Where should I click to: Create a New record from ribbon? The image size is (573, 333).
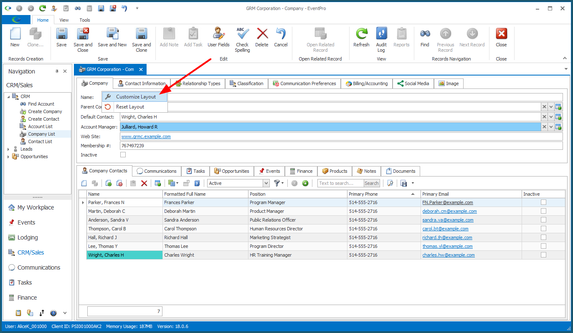(x=15, y=38)
